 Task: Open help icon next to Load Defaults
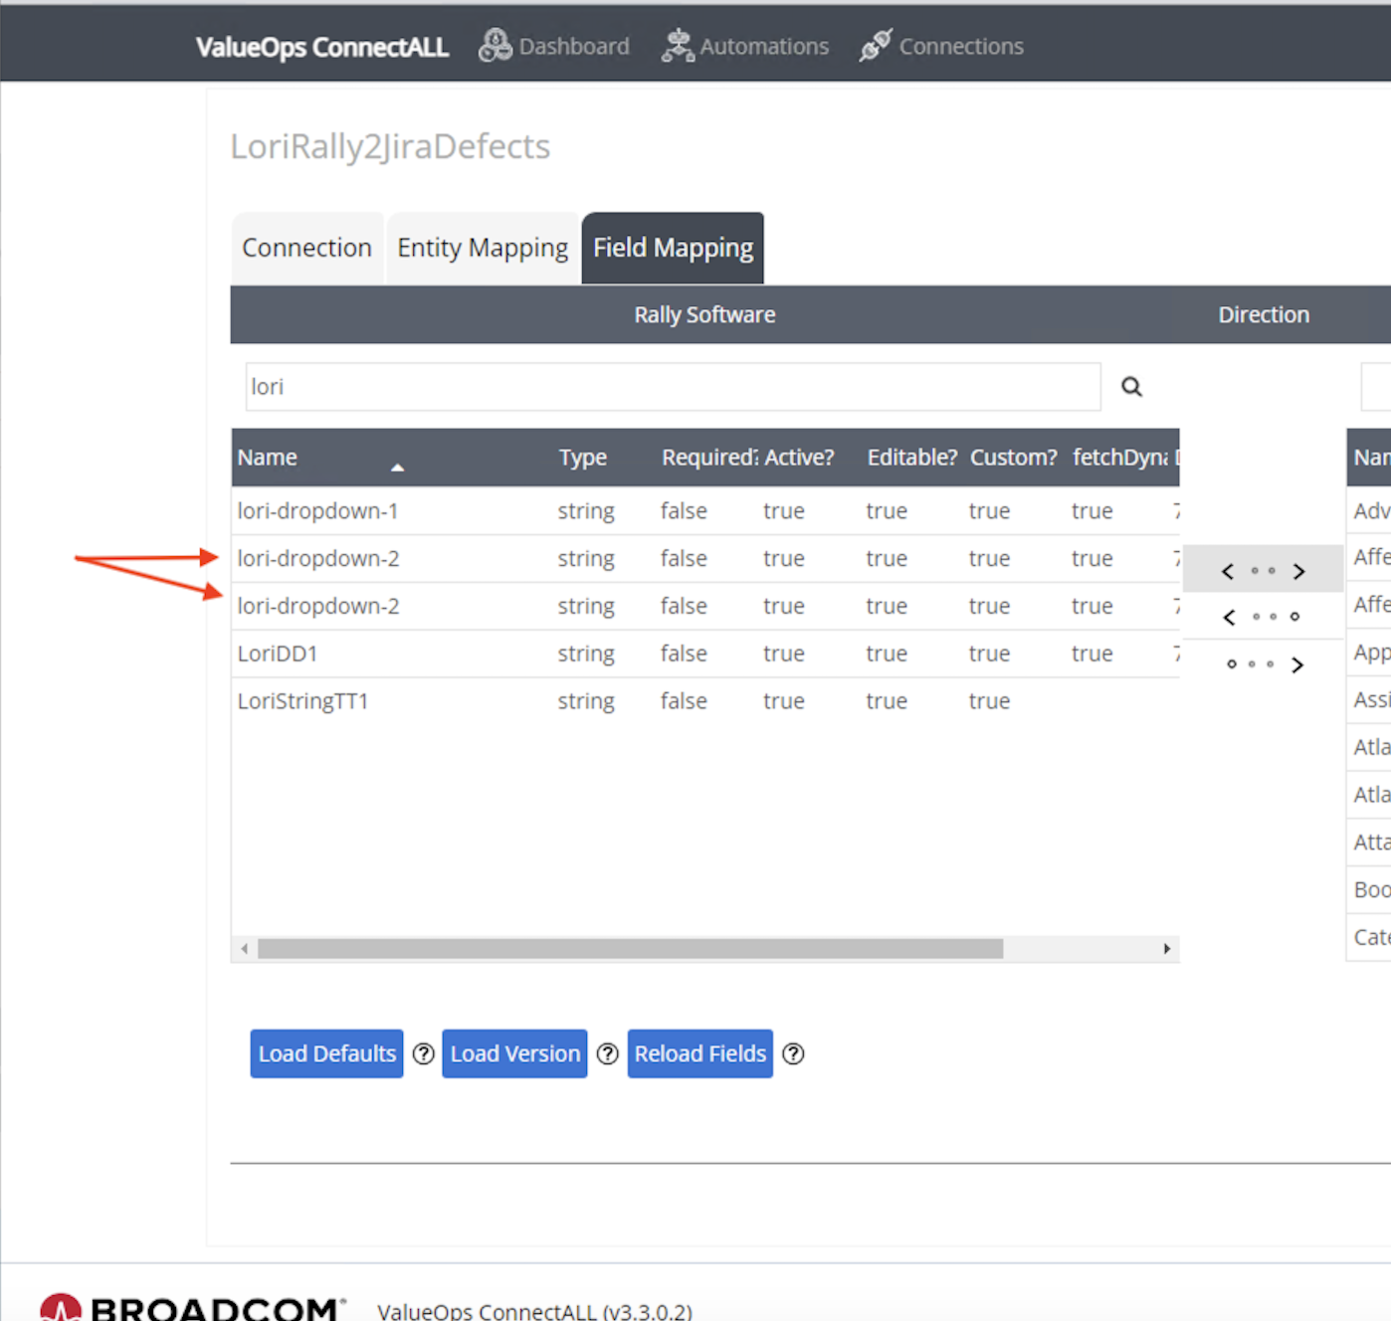tap(424, 1053)
